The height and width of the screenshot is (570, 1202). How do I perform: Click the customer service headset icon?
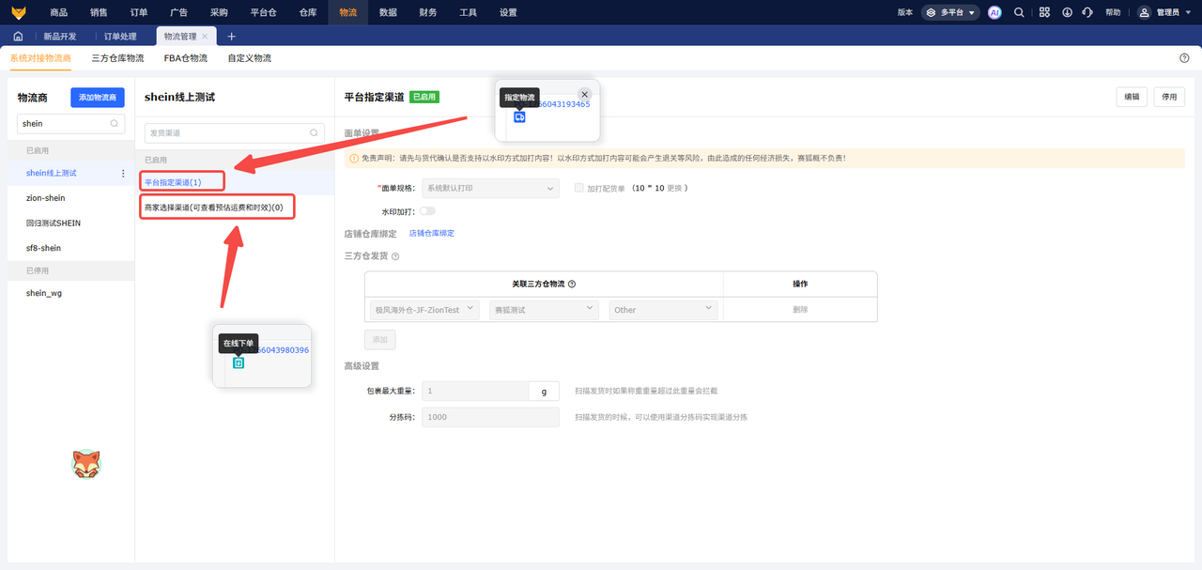(x=1087, y=12)
